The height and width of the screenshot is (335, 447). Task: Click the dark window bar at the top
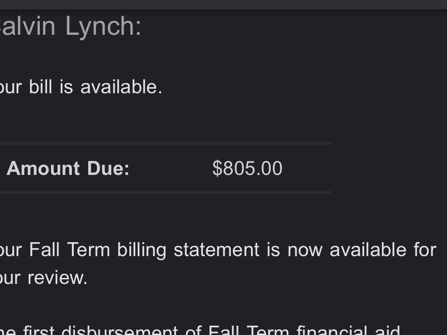coord(223,4)
